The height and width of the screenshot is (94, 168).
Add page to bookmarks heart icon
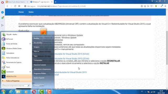tap(151, 6)
